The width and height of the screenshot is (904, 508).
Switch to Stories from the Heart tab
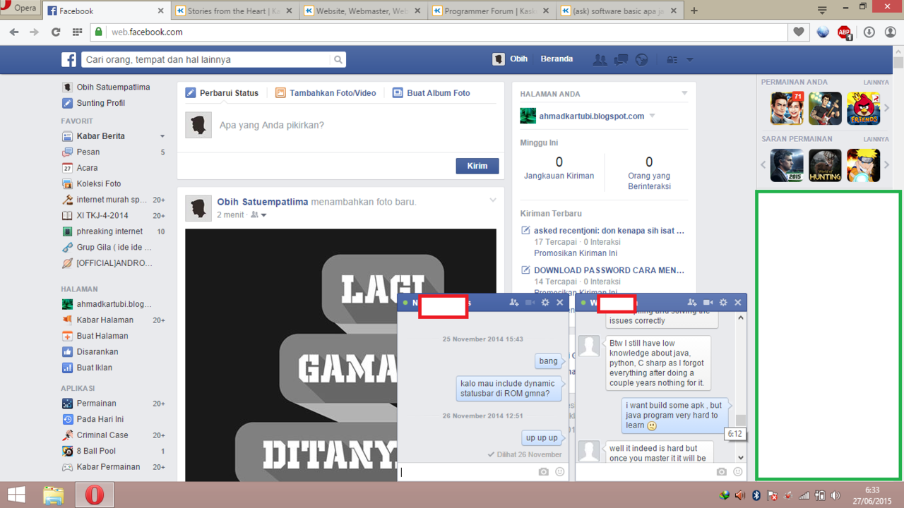click(233, 11)
